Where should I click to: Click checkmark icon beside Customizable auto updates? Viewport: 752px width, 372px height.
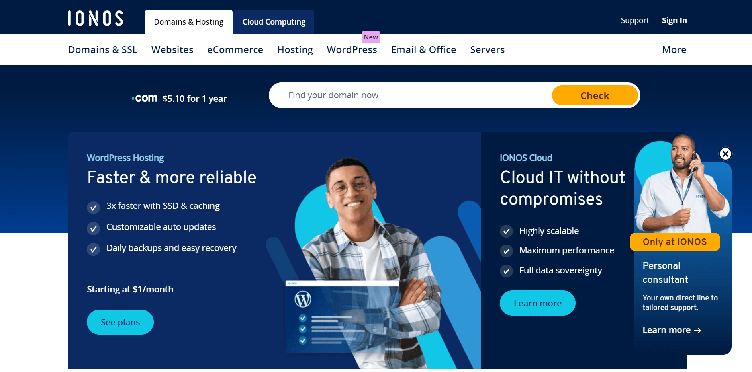93,228
